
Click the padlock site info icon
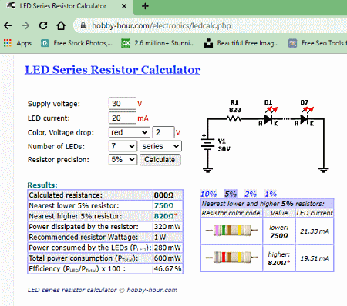point(83,25)
